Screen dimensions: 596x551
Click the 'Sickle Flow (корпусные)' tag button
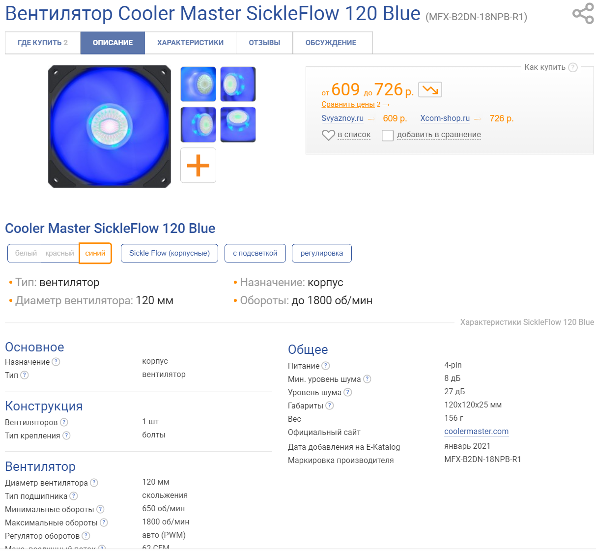pyautogui.click(x=170, y=253)
